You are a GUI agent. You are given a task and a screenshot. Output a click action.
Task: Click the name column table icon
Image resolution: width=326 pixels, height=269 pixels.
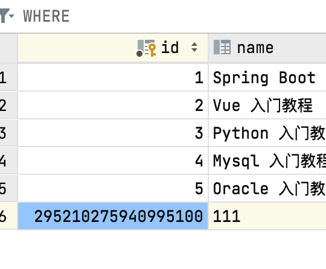pos(222,47)
